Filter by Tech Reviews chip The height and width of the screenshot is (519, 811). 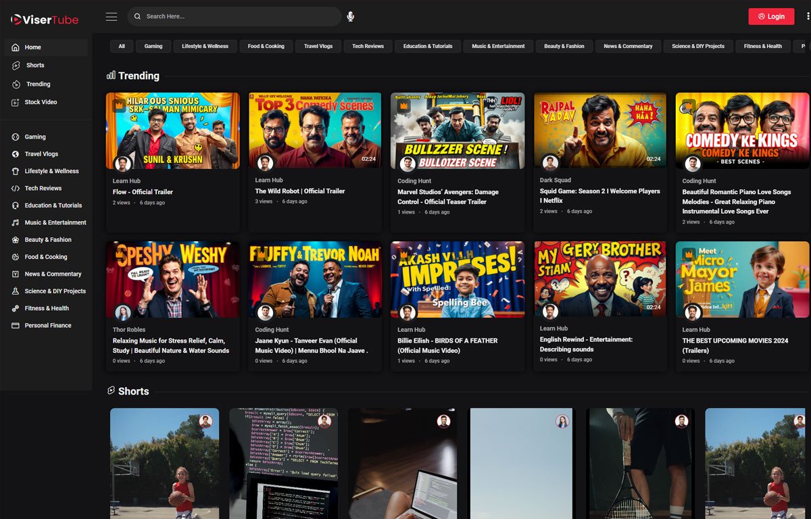(368, 46)
